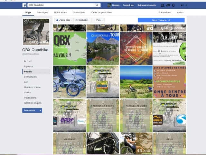Open the Sabrina et Bruno testimonial photo
Viewport: 206px width, 155px height.
point(103,116)
